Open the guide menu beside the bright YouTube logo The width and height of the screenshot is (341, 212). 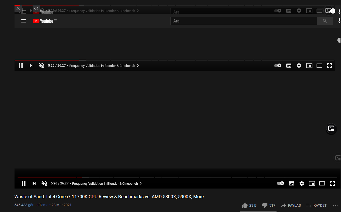[24, 21]
